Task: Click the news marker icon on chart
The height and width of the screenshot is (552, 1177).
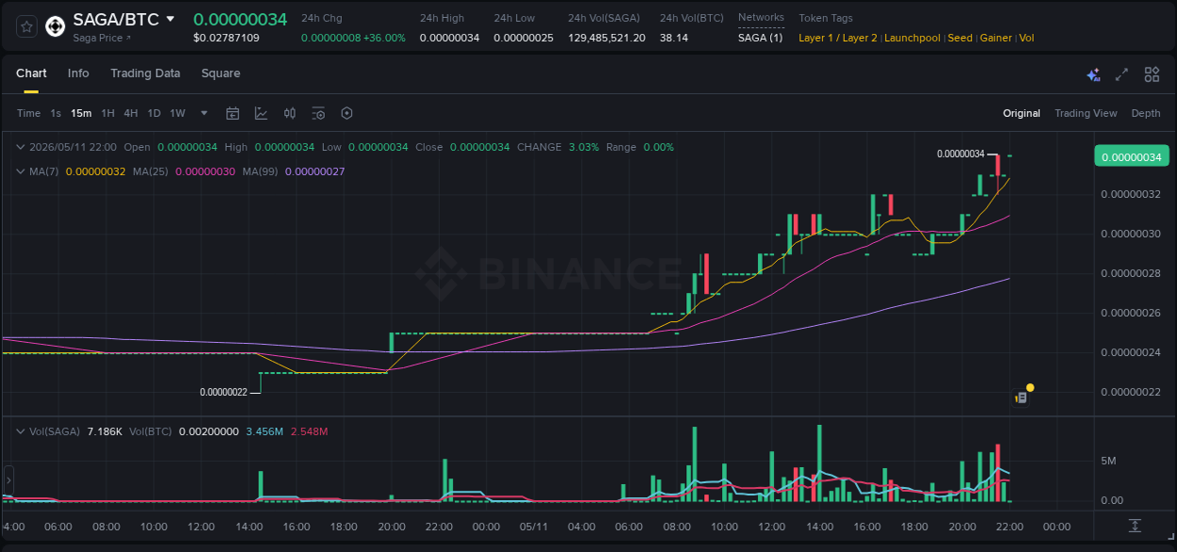Action: click(x=1021, y=398)
